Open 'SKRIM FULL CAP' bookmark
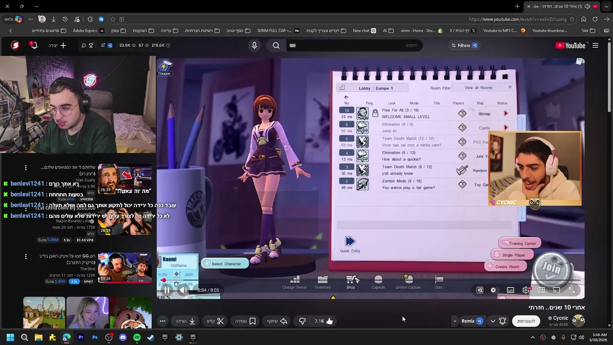 click(278, 31)
